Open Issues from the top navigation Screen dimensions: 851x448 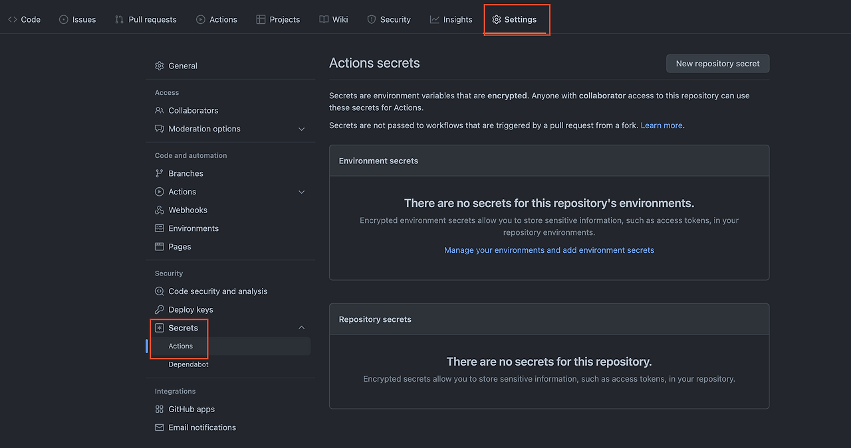64,19
